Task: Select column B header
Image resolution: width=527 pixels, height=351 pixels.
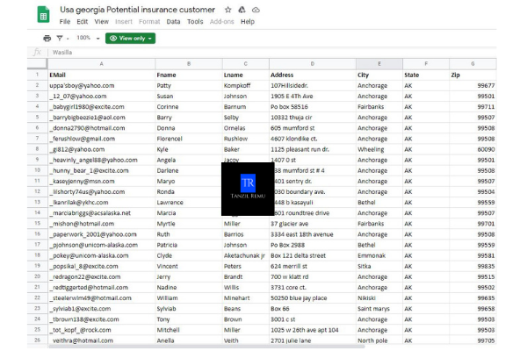Action: 189,64
